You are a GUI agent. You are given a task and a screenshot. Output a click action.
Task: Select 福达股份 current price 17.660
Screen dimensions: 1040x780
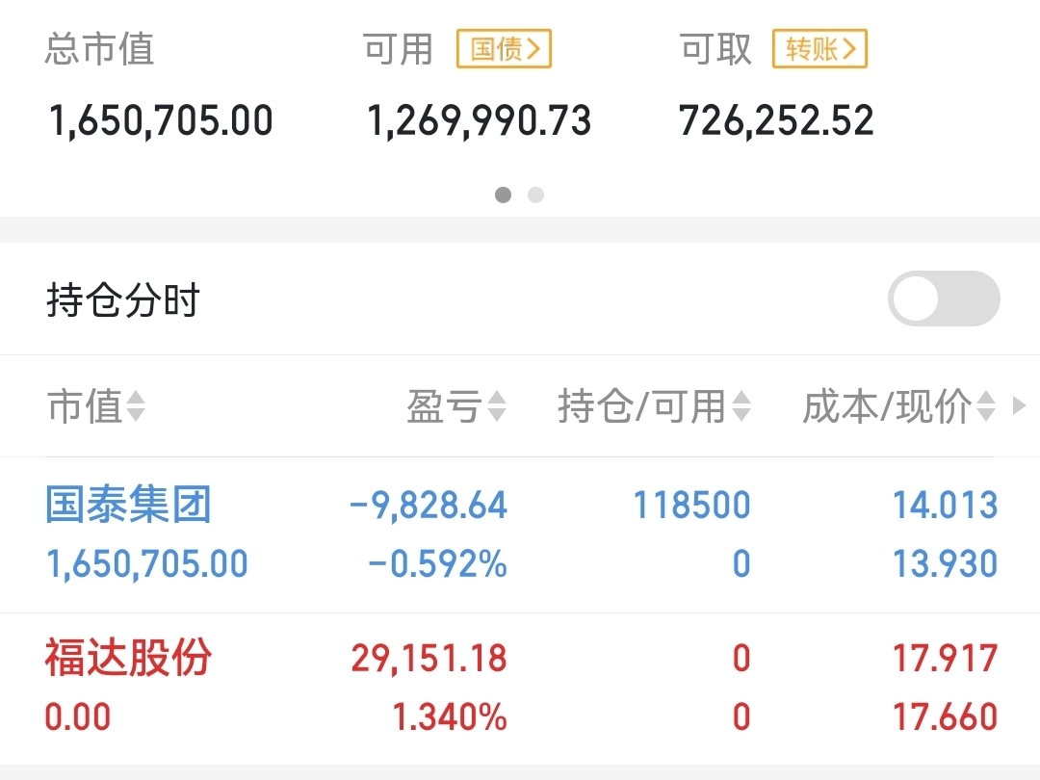(946, 717)
